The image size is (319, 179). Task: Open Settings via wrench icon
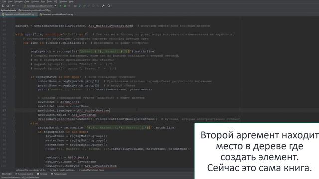tap(103, 6)
